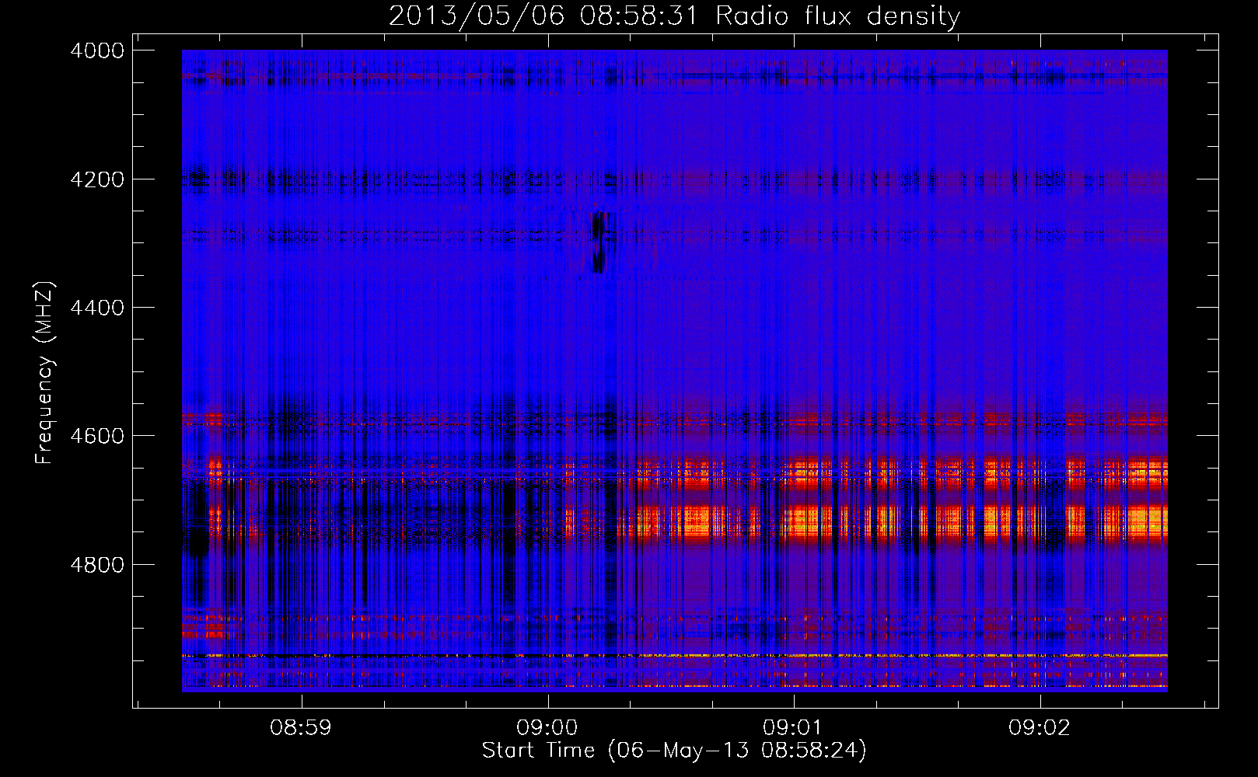Click the 08:59 time tick label
This screenshot has width=1258, height=777.
point(301,728)
